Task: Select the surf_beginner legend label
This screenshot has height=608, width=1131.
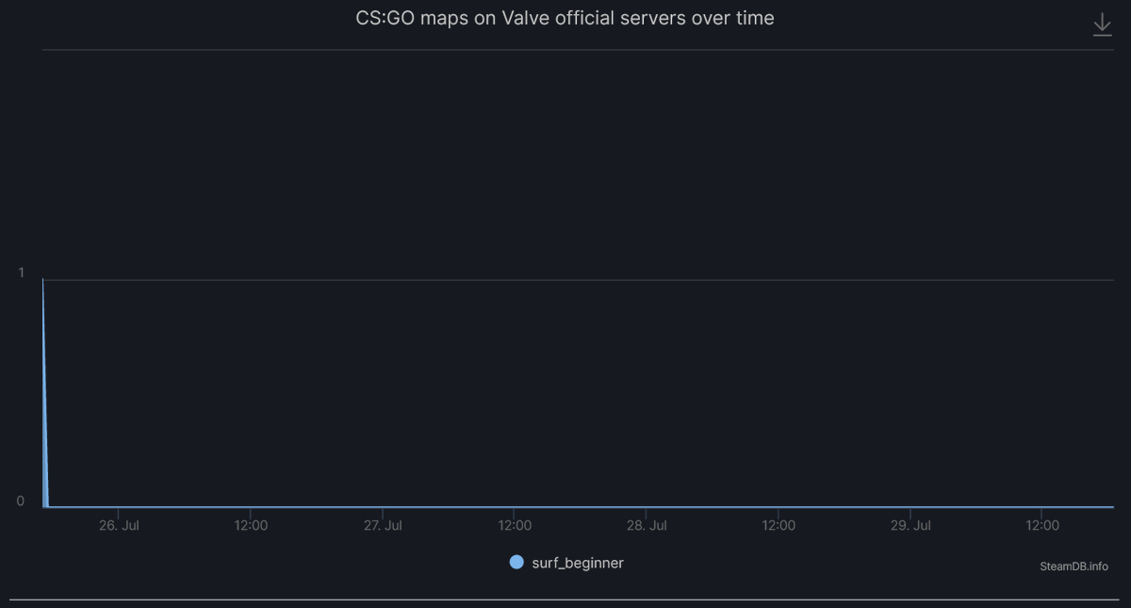Action: [578, 561]
